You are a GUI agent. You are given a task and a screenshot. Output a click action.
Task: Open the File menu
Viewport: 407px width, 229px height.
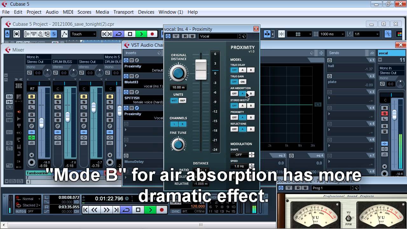pyautogui.click(x=6, y=12)
